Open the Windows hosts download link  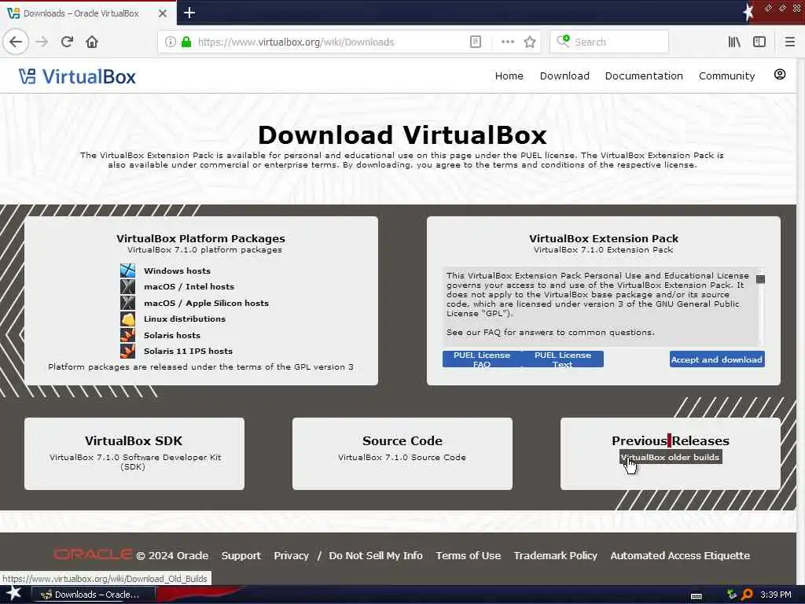(177, 271)
